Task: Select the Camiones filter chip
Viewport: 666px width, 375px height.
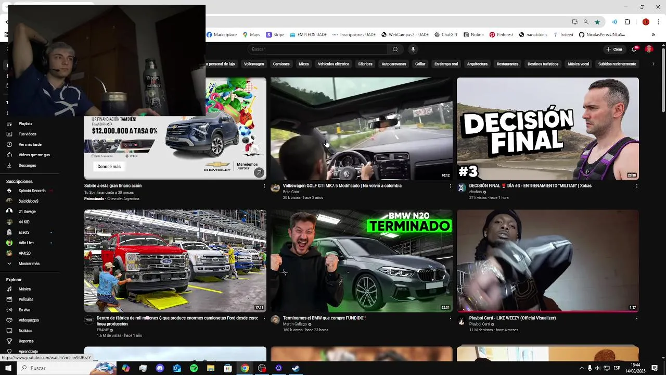Action: coord(281,64)
